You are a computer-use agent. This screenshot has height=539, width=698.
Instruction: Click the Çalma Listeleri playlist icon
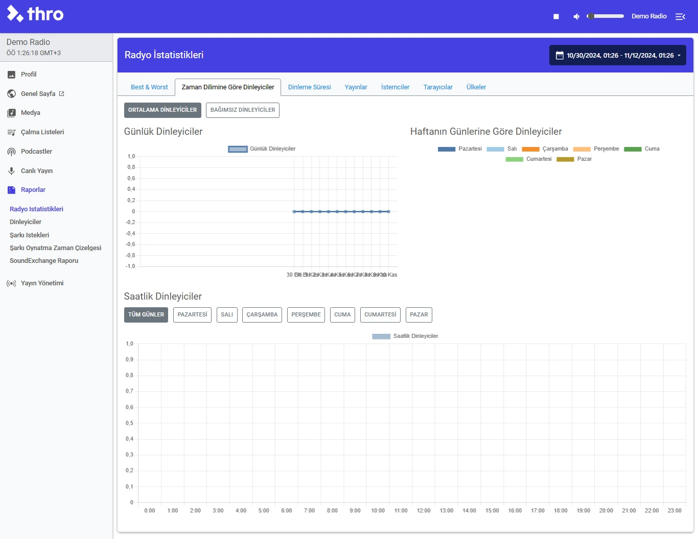tap(11, 132)
